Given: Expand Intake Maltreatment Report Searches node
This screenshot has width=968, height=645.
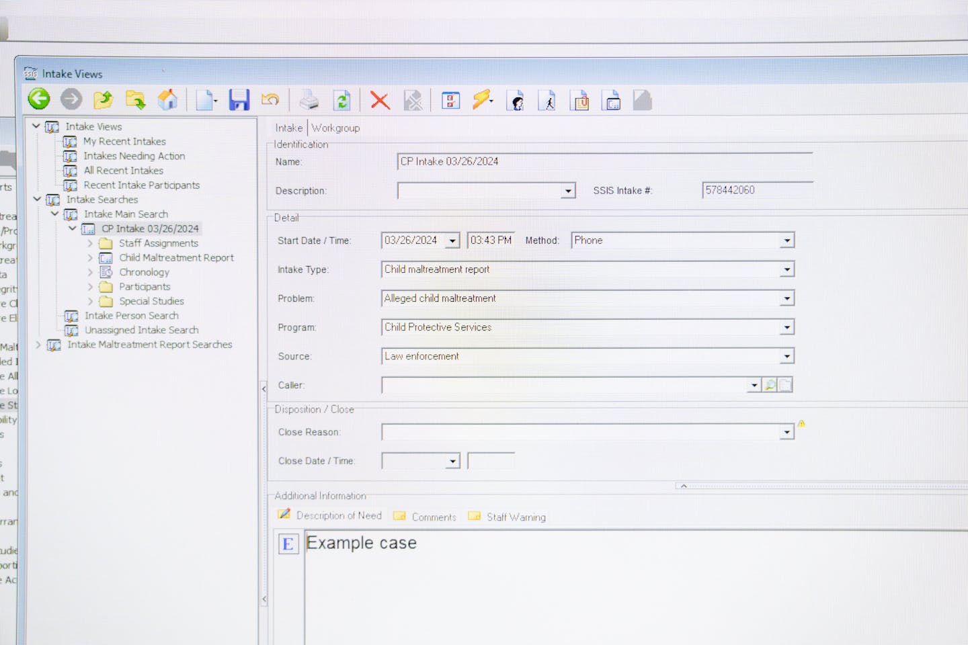Looking at the screenshot, I should coord(38,345).
